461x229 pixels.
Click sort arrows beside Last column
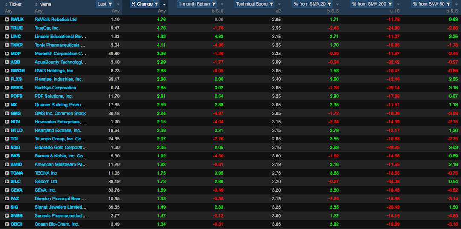tap(118, 4)
